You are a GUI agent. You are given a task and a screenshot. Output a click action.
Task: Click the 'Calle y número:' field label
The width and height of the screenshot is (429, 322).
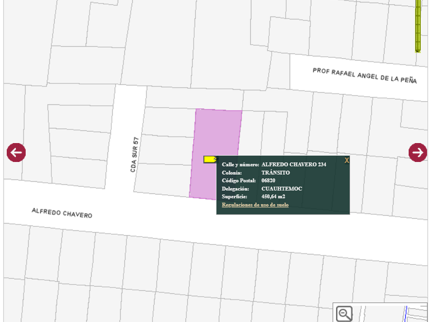coord(240,165)
